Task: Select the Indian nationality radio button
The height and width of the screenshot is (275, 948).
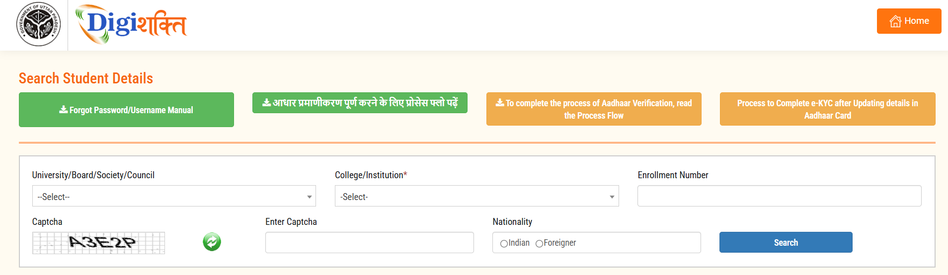Action: click(504, 244)
